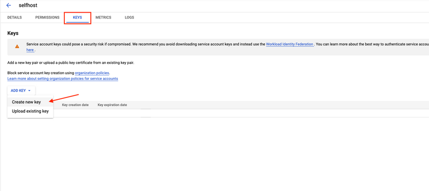
Task: Sort by Key expiration date column
Action: click(112, 105)
